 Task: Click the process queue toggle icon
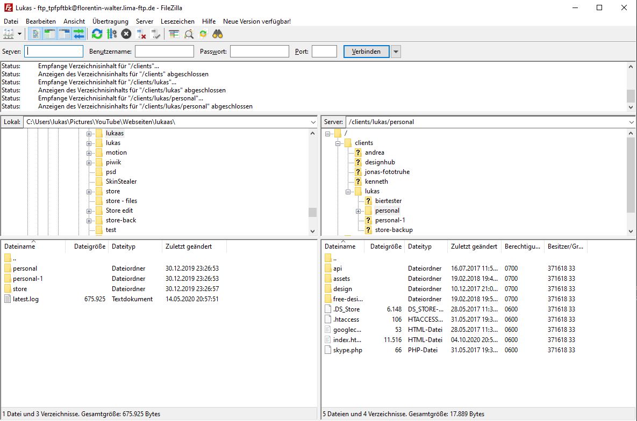(x=112, y=34)
